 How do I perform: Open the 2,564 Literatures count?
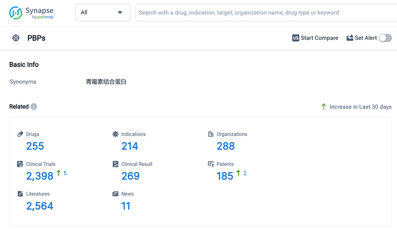click(x=39, y=206)
